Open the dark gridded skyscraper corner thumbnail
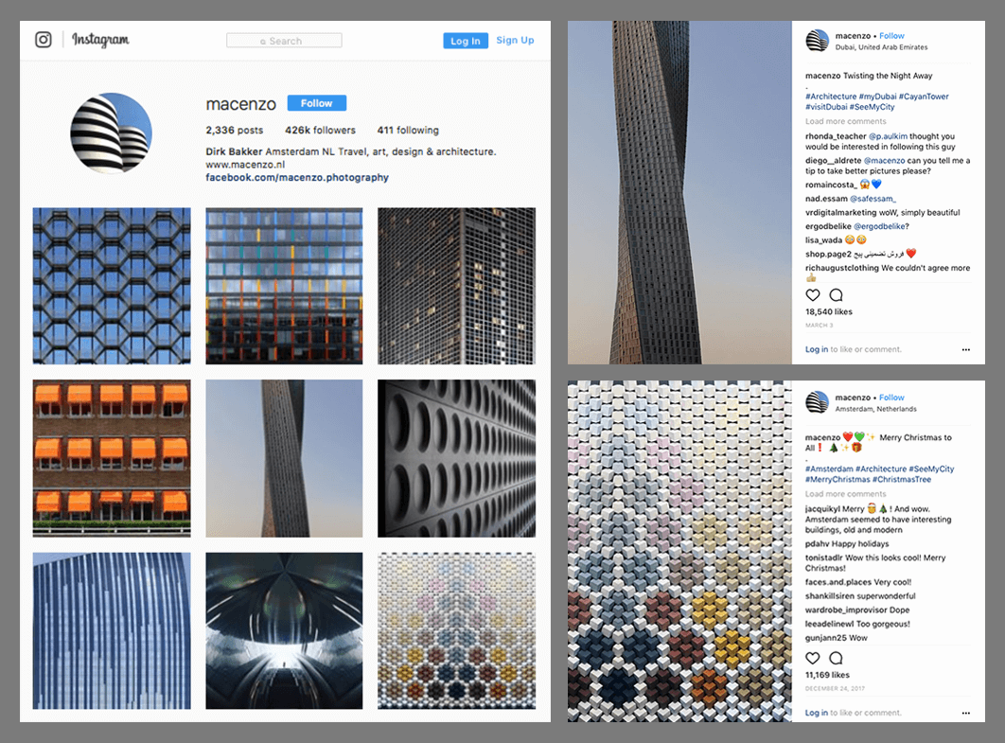Image resolution: width=1005 pixels, height=743 pixels. pyautogui.click(x=456, y=286)
